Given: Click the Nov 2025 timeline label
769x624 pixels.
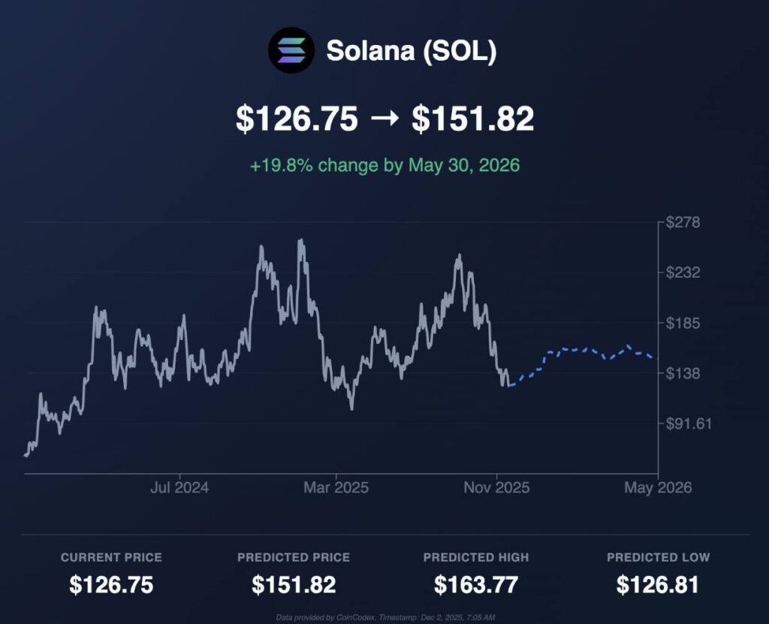Looking at the screenshot, I should tap(496, 487).
